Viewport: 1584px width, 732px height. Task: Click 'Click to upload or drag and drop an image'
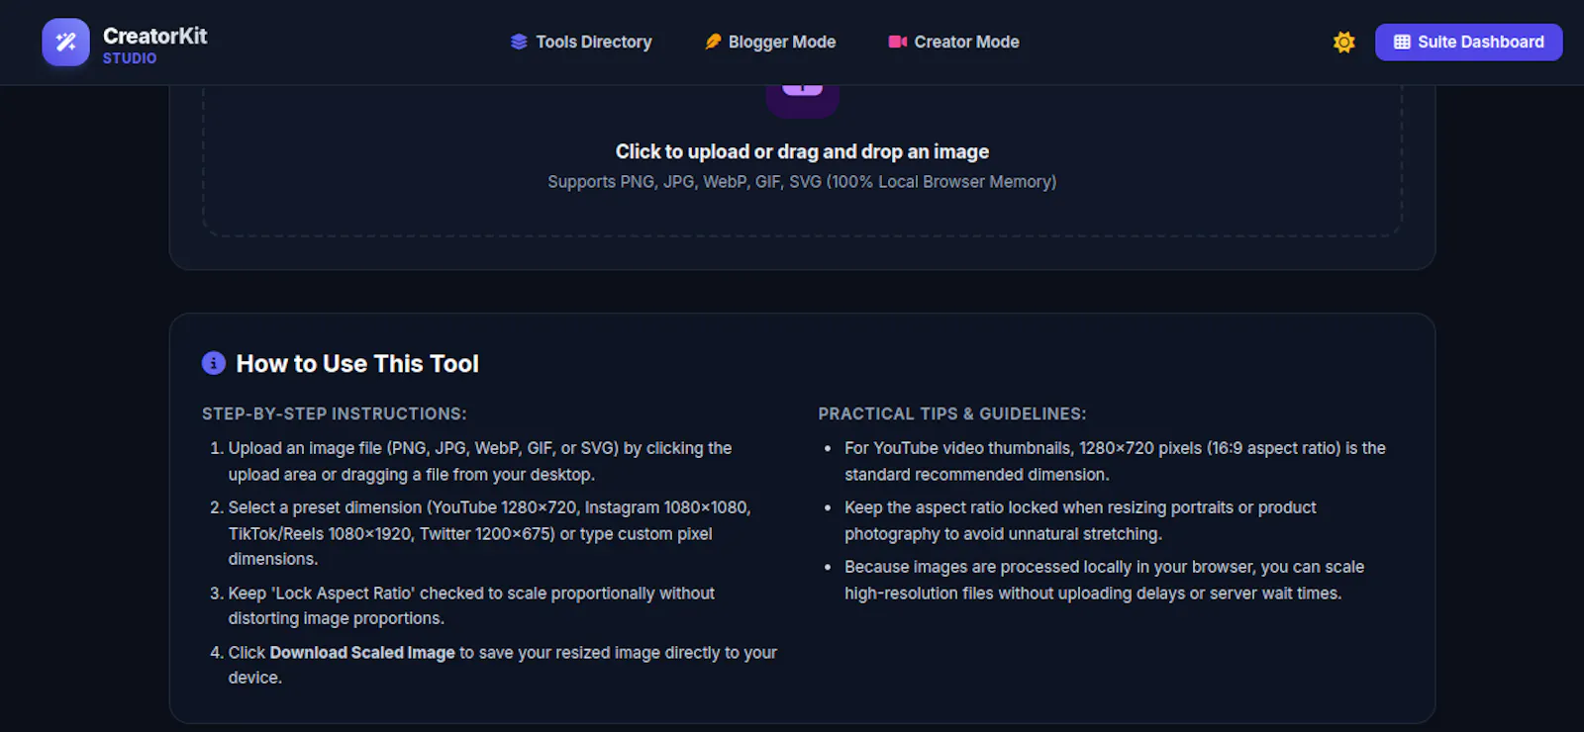[x=802, y=151]
